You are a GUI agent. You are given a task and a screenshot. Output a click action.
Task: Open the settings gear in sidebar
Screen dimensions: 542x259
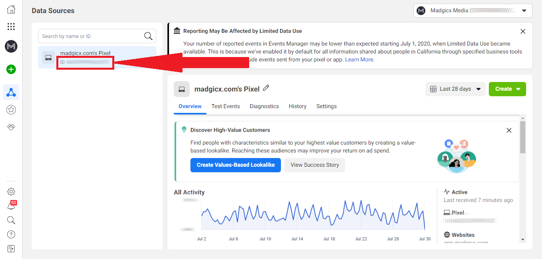point(11,192)
